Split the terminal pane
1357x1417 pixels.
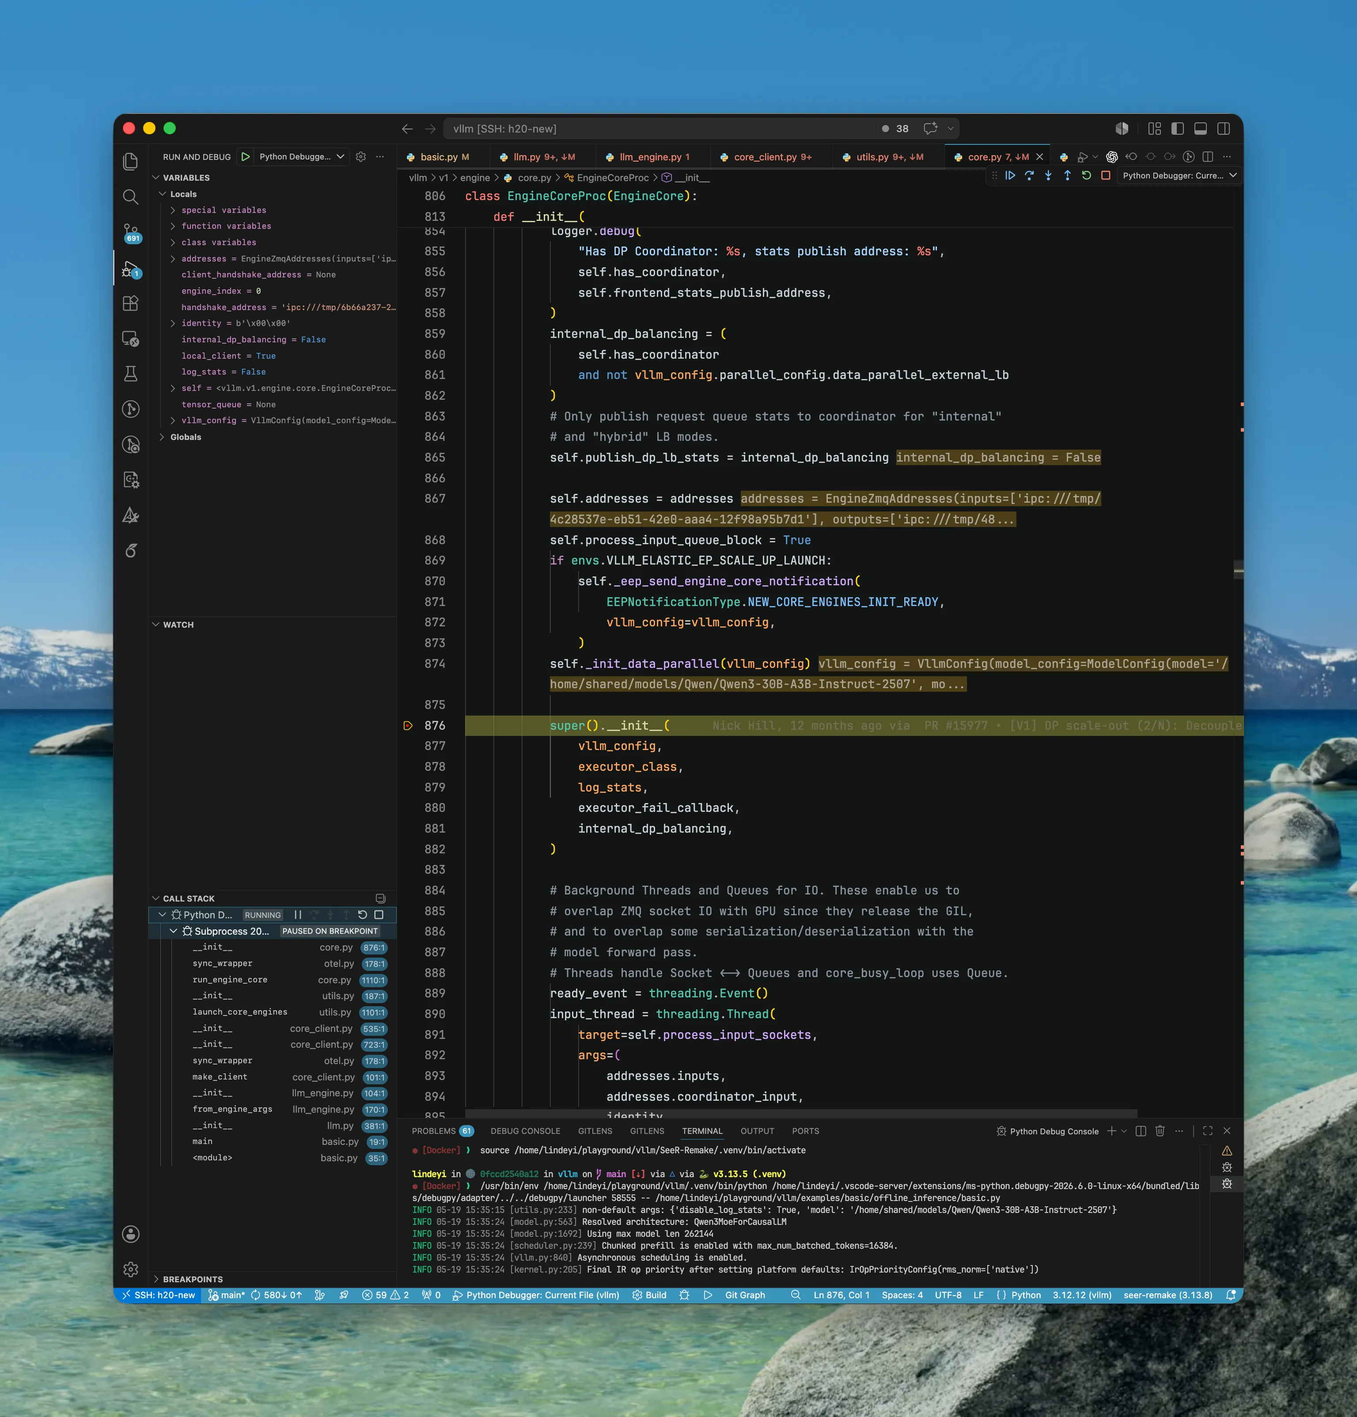click(x=1141, y=1131)
